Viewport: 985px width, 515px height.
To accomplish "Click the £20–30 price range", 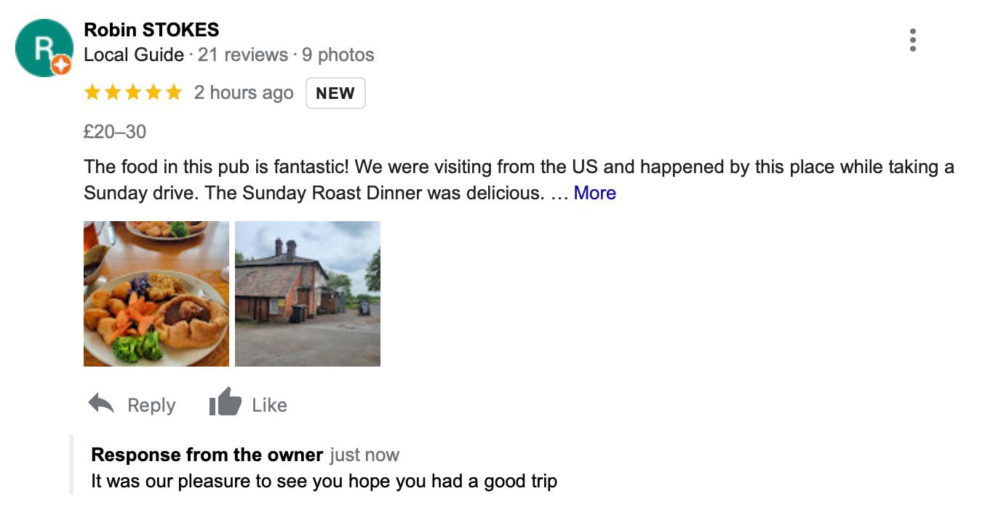I will [115, 132].
